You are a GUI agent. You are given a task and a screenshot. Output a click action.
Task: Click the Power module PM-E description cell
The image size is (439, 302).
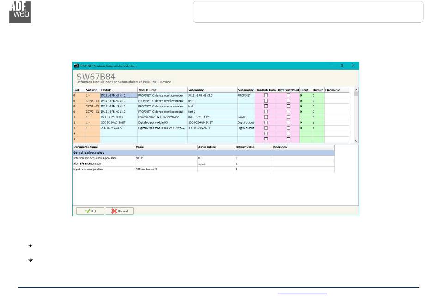point(162,117)
